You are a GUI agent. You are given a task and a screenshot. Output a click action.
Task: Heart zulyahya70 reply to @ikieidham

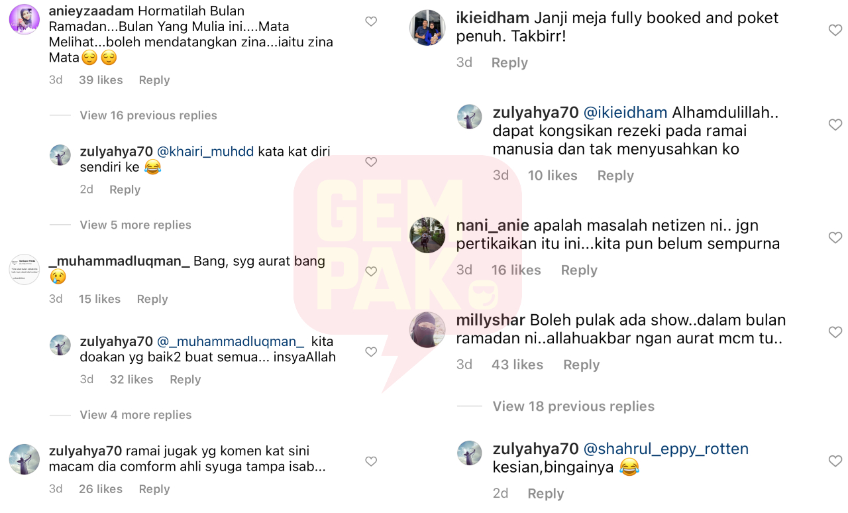point(835,125)
